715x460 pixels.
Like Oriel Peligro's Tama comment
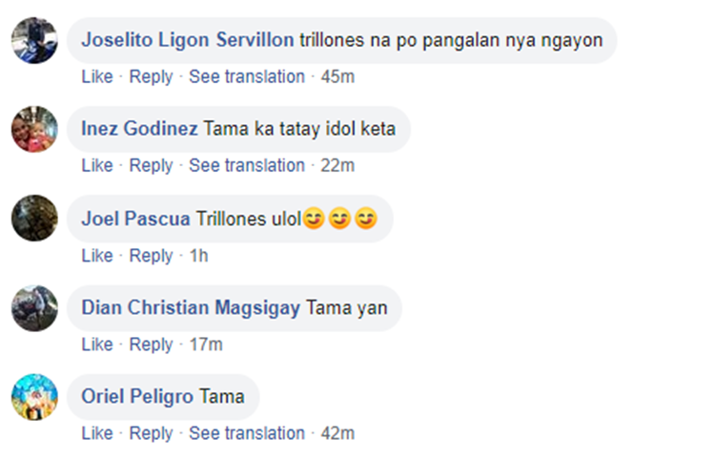point(96,433)
